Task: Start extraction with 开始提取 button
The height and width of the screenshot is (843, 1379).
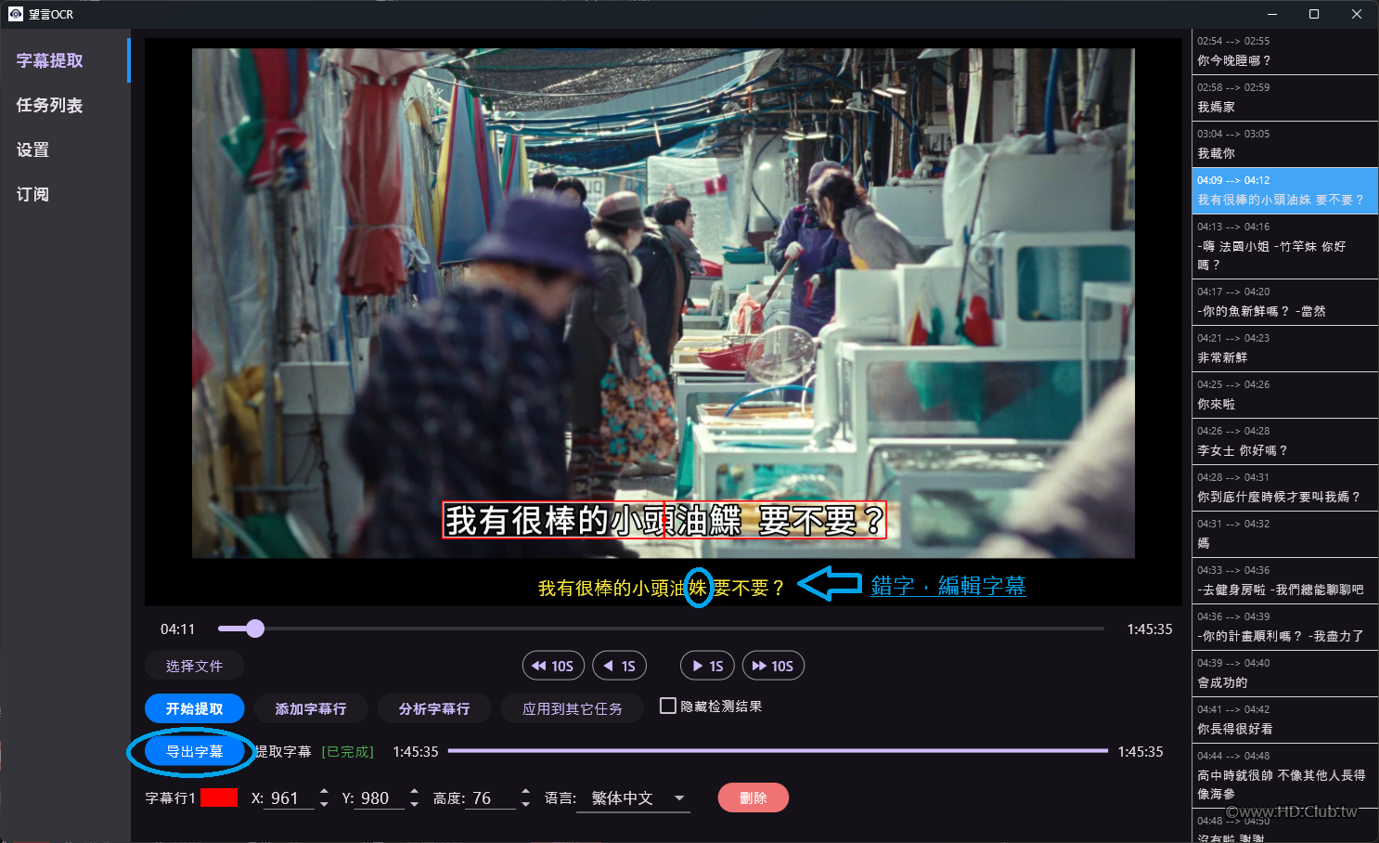Action: point(194,708)
